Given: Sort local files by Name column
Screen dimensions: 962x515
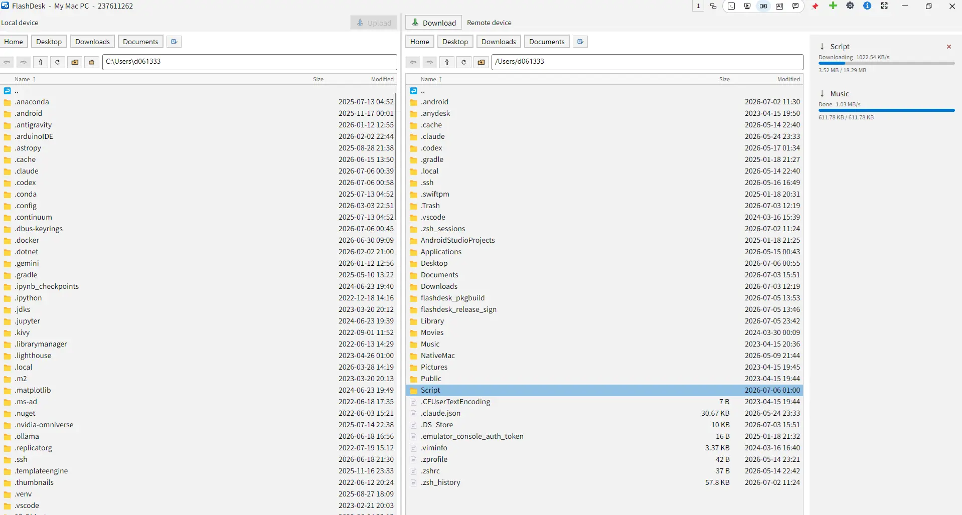Looking at the screenshot, I should click(x=25, y=79).
